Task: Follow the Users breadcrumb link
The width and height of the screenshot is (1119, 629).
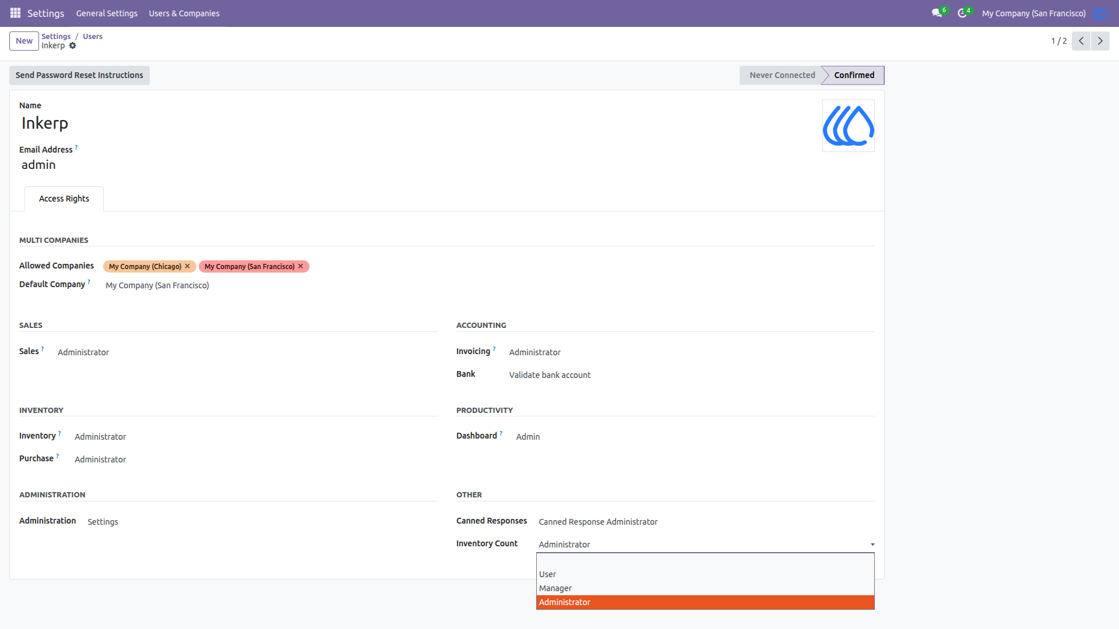Action: pyautogui.click(x=93, y=36)
